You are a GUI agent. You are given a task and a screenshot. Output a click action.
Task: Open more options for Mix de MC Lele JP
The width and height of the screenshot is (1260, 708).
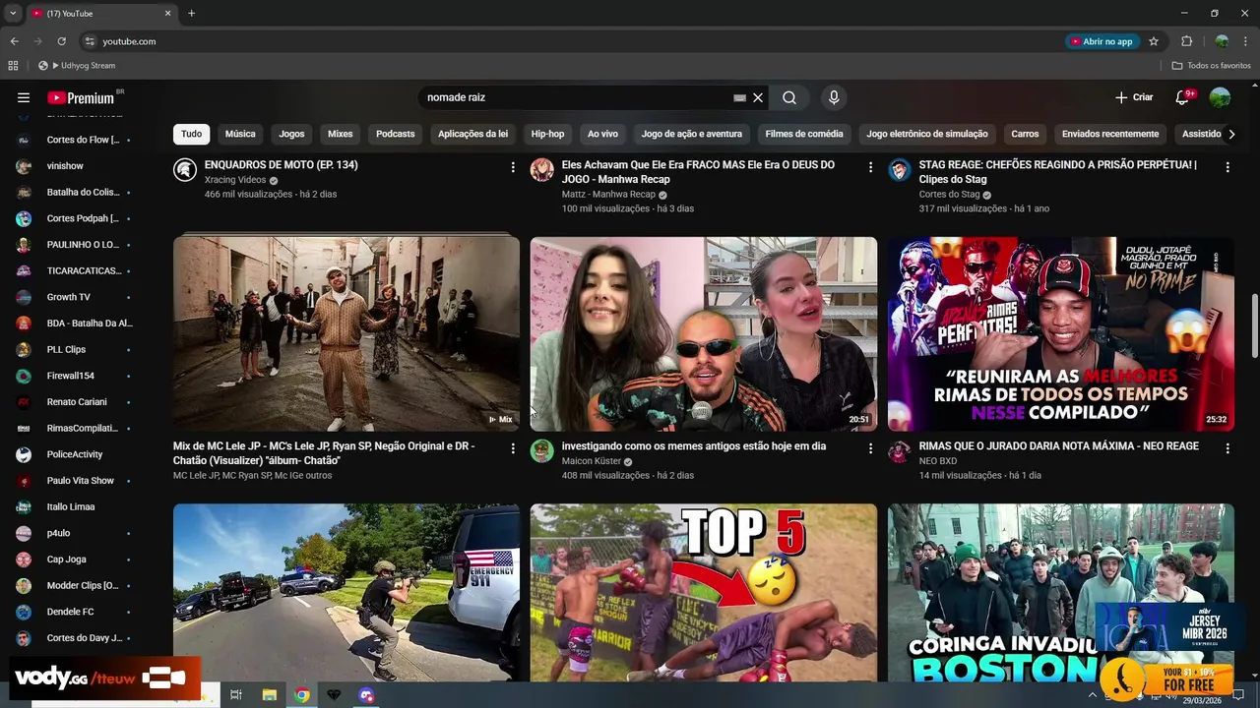(513, 448)
